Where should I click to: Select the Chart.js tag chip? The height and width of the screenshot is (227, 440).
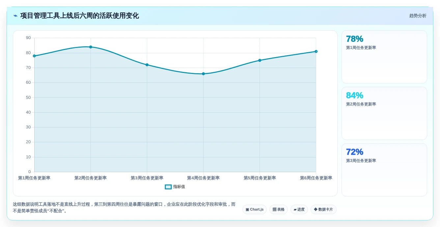point(255,210)
